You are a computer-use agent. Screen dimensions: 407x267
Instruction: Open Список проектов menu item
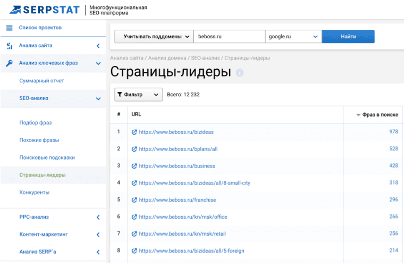point(40,28)
